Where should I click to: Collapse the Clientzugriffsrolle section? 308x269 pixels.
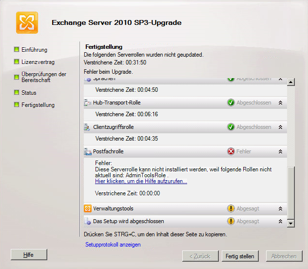[x=281, y=127]
